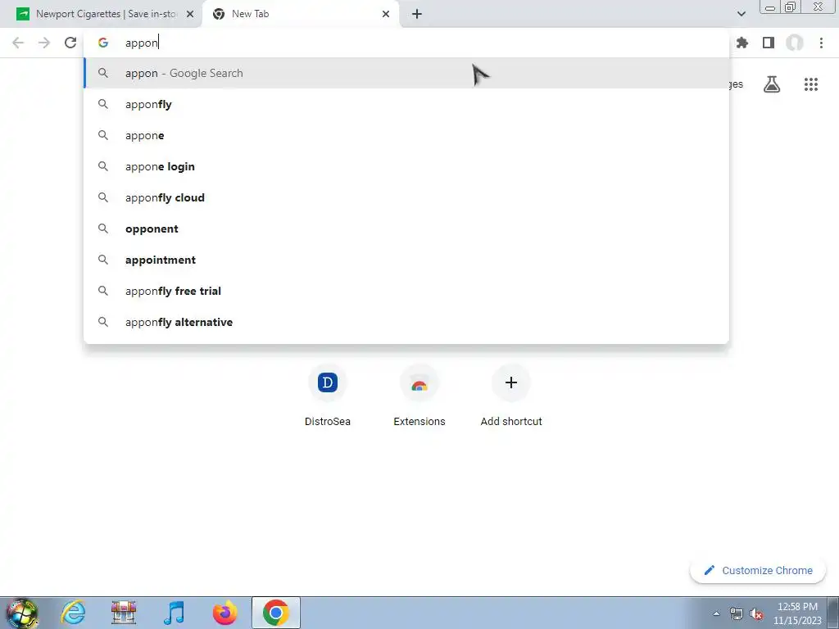Select the 'appon - Google Search' suggestion
Screen dimensions: 839x629
click(x=406, y=73)
